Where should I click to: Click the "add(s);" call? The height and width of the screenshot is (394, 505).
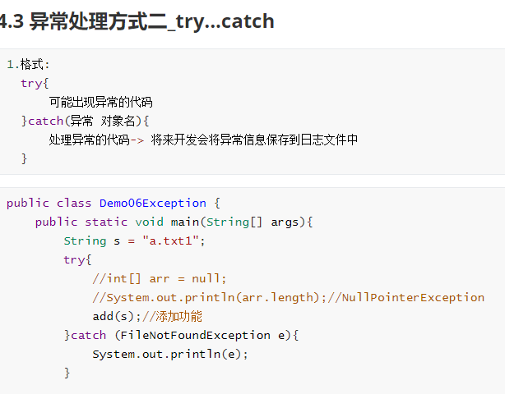pos(117,317)
